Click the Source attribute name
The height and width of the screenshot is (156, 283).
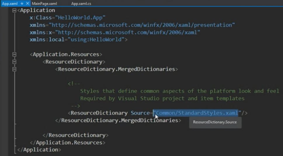click(x=140, y=113)
